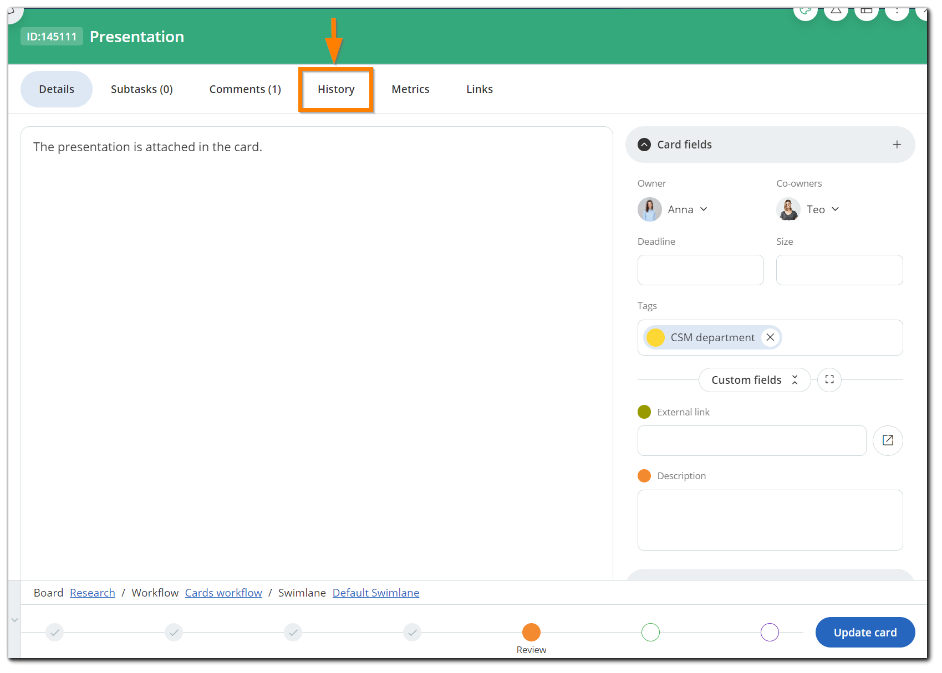Screen dimensions: 942x673
Task: Open the card color palette icon
Action: click(x=805, y=12)
